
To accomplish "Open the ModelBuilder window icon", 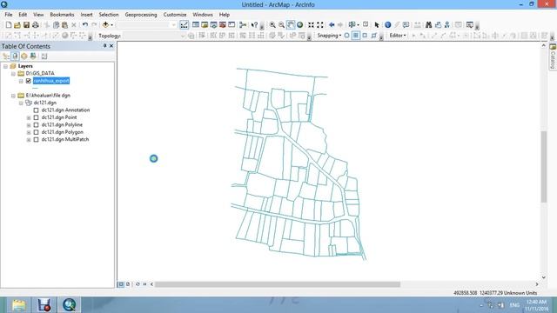I will tap(243, 25).
